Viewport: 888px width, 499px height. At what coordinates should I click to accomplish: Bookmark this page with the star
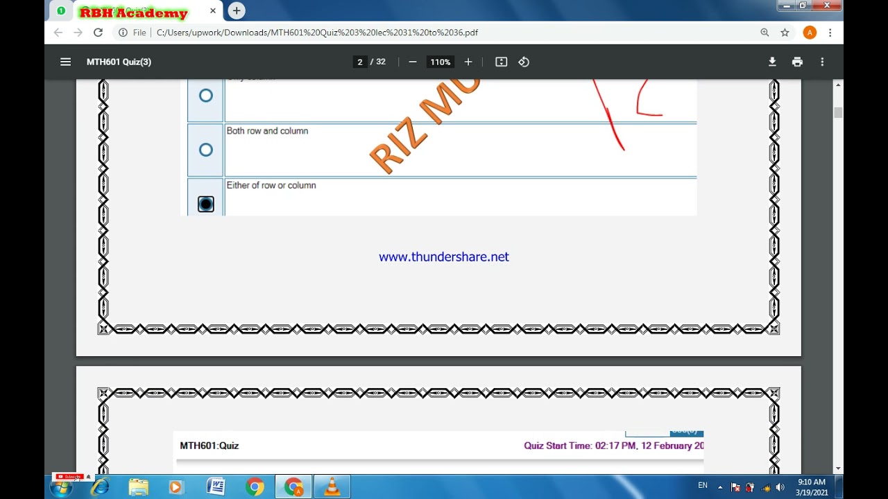point(785,33)
